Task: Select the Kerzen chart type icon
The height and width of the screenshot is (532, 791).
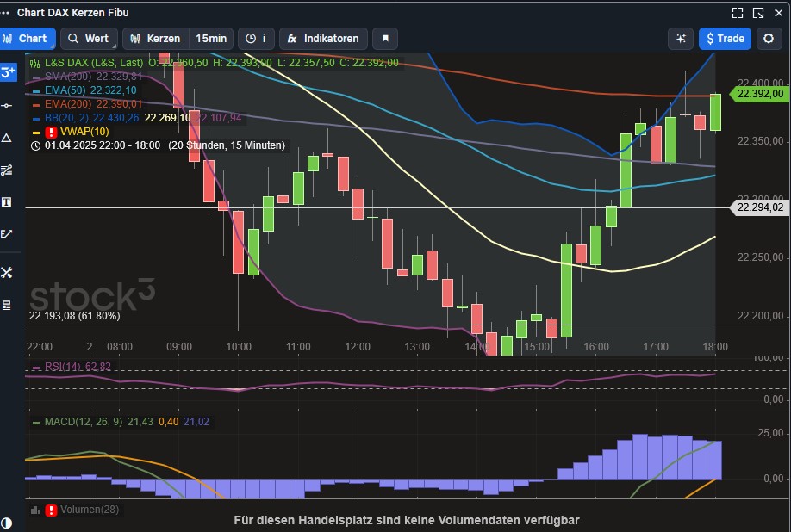Action: 136,38
